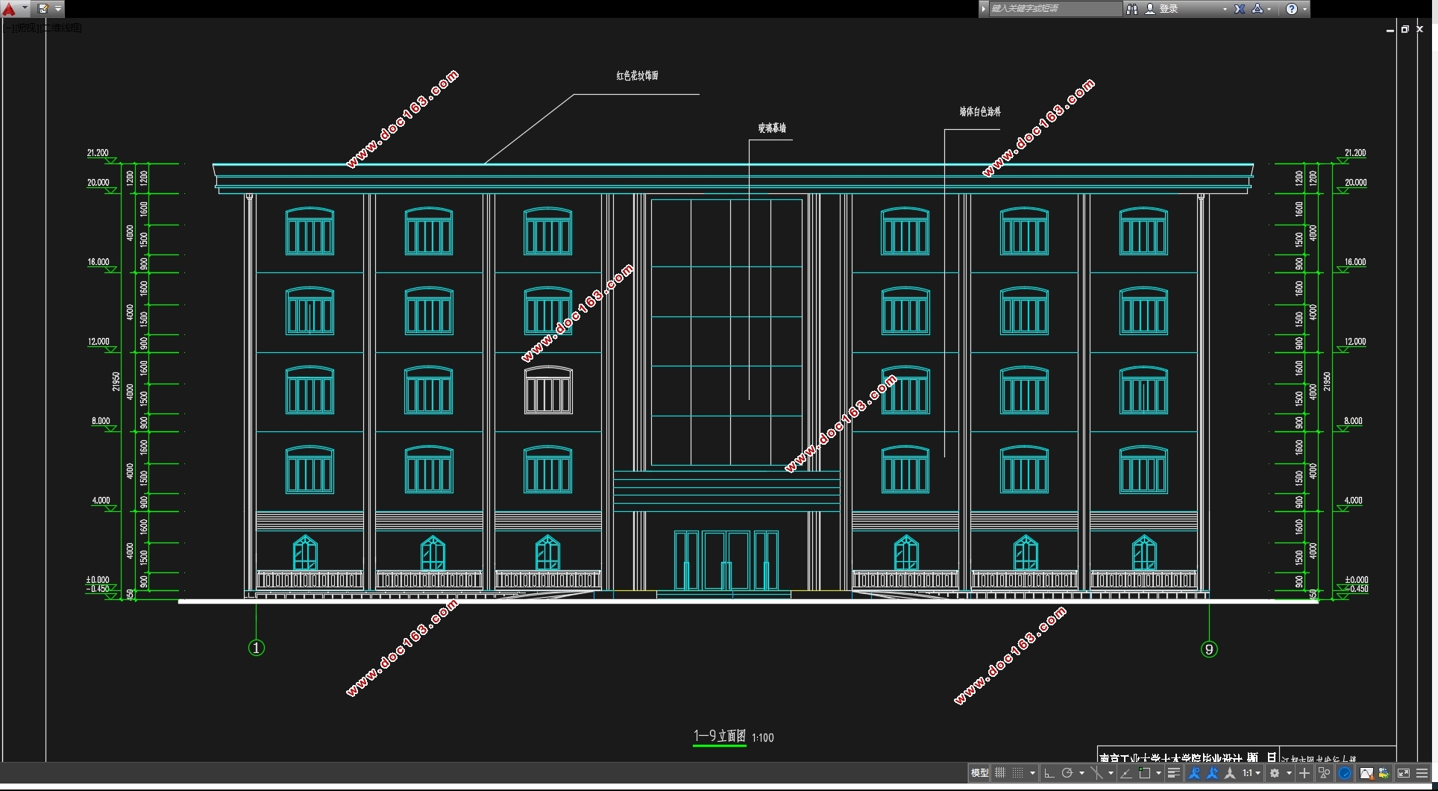Screen dimensions: 1438x791
Task: Open the workspace switching dropdown arrow
Action: pos(1290,773)
